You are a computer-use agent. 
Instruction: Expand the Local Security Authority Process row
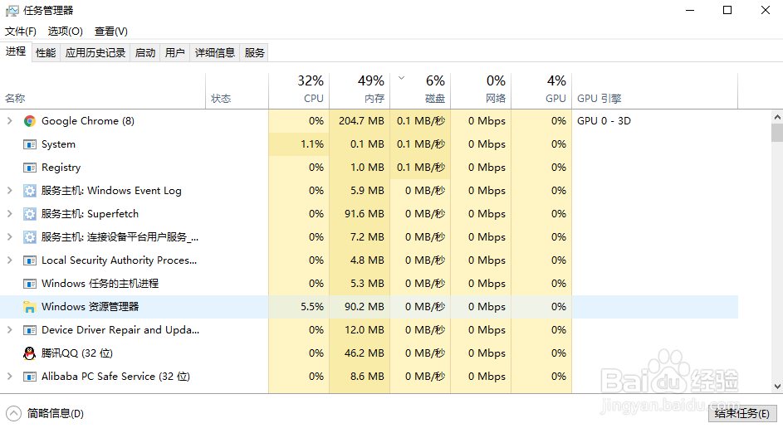pos(9,260)
